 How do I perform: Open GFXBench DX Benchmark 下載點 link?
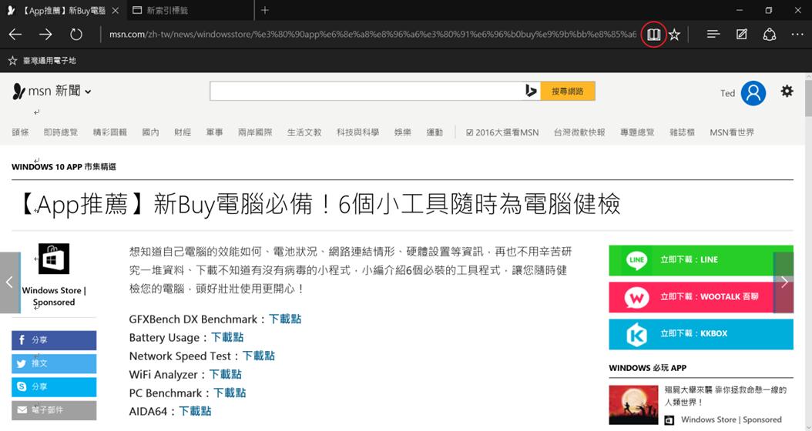click(285, 319)
